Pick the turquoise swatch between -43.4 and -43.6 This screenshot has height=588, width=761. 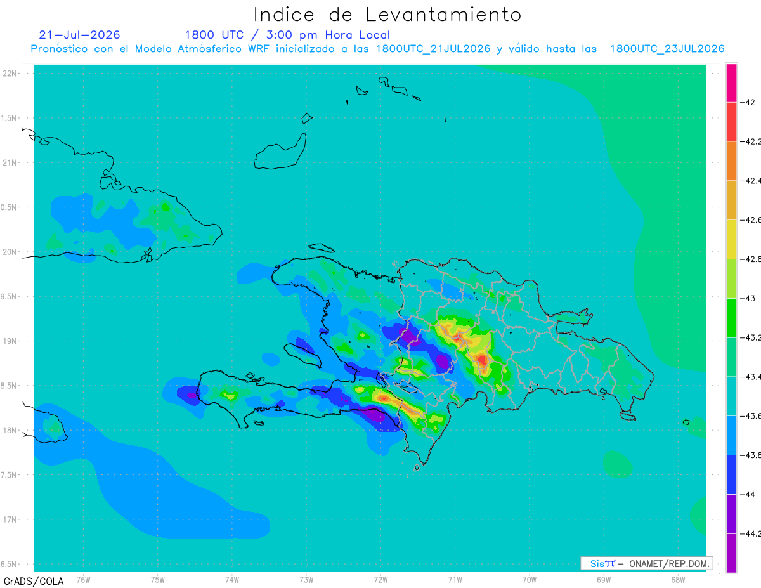[x=731, y=396]
